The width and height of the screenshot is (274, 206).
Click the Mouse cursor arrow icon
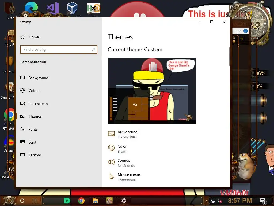(112, 176)
